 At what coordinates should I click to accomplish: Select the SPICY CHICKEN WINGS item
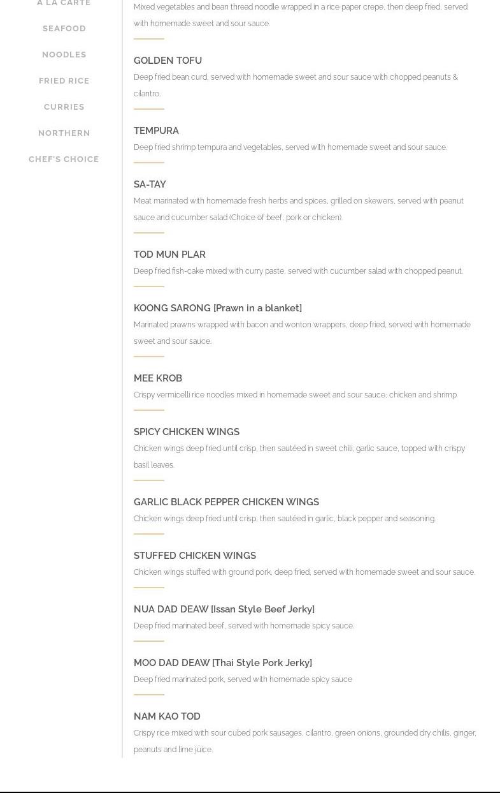tap(186, 432)
